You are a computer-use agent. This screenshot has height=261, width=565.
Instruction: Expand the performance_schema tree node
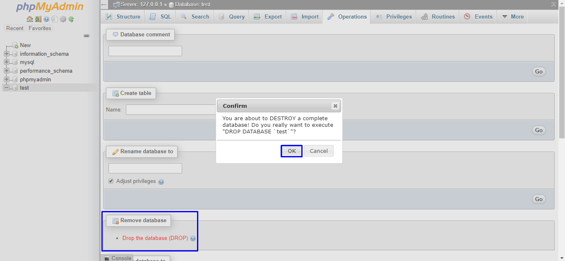pos(6,71)
